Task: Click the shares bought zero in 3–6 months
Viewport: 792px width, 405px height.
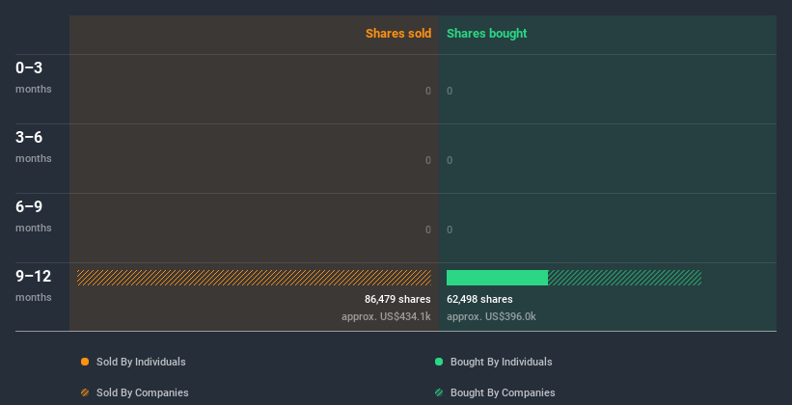Action: [x=450, y=161]
